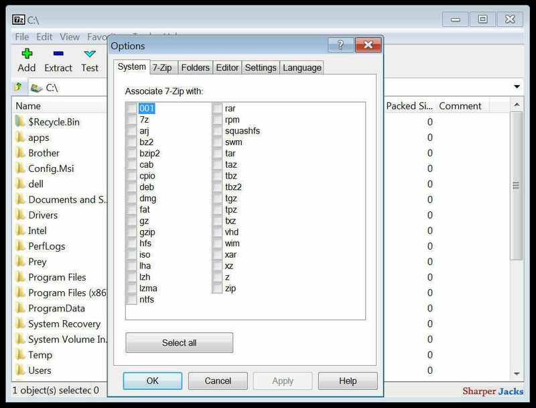Screen dimensions: 536x408
Task: Toggle the gzip association checkbox
Action: (131, 232)
